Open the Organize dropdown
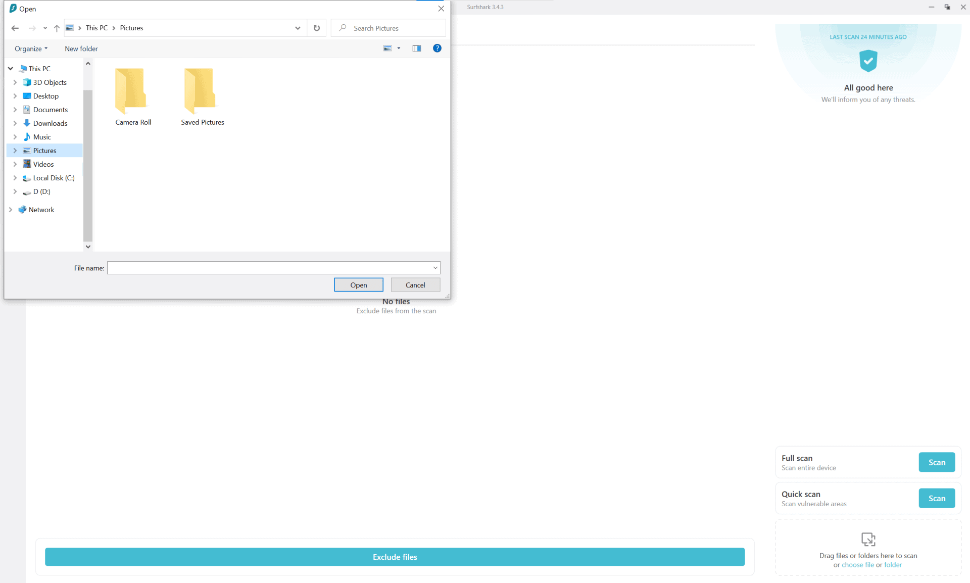Screen dimensions: 970x583 coord(31,48)
